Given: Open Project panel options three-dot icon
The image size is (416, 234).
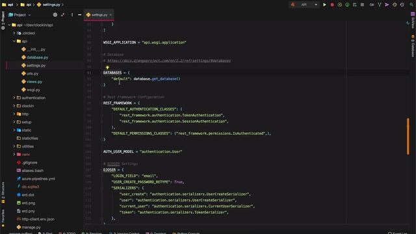Looking at the screenshot, I should pyautogui.click(x=72, y=15).
